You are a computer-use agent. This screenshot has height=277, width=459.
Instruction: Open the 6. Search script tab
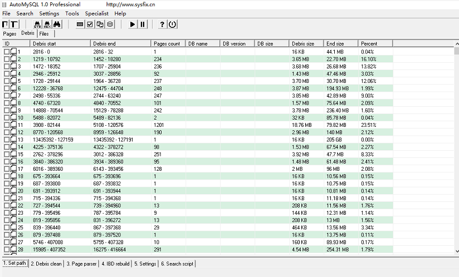(x=177, y=264)
